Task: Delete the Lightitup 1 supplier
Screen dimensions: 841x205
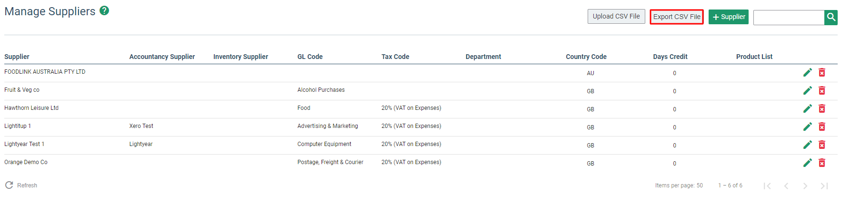Action: click(822, 127)
